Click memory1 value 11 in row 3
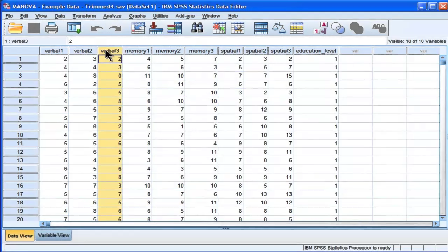448x252 pixels. (x=137, y=76)
